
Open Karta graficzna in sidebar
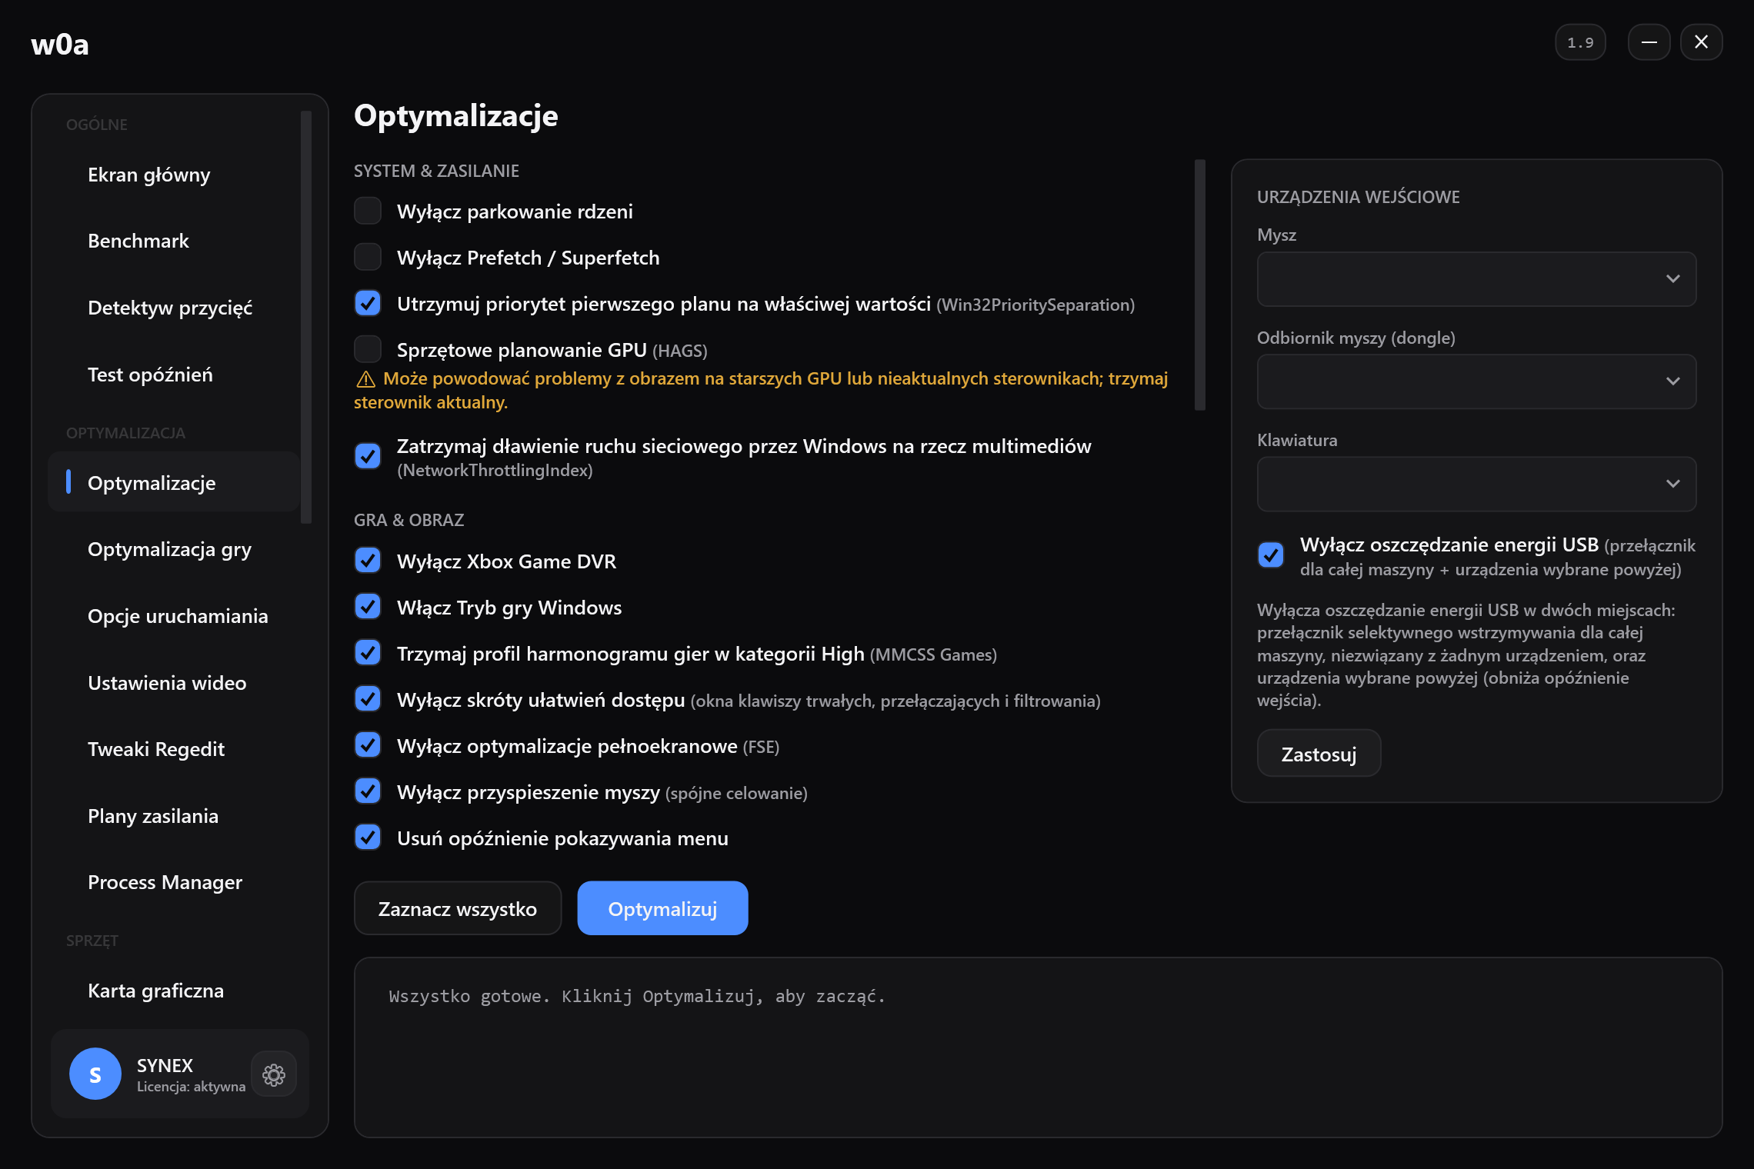pos(174,991)
